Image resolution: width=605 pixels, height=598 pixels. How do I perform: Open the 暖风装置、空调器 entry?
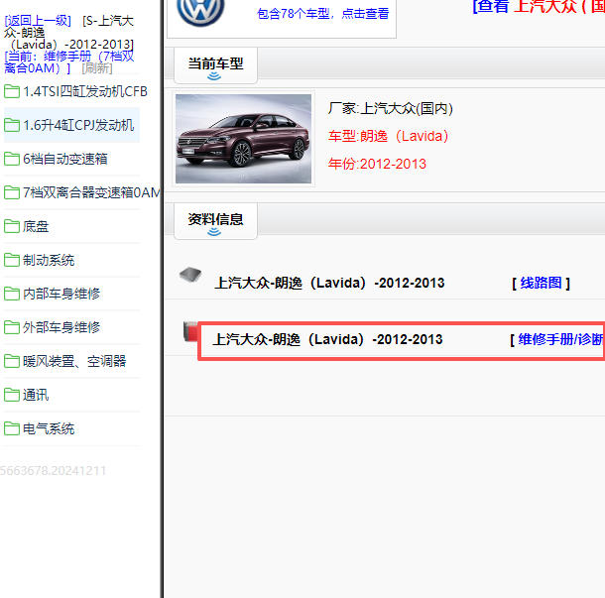click(74, 361)
